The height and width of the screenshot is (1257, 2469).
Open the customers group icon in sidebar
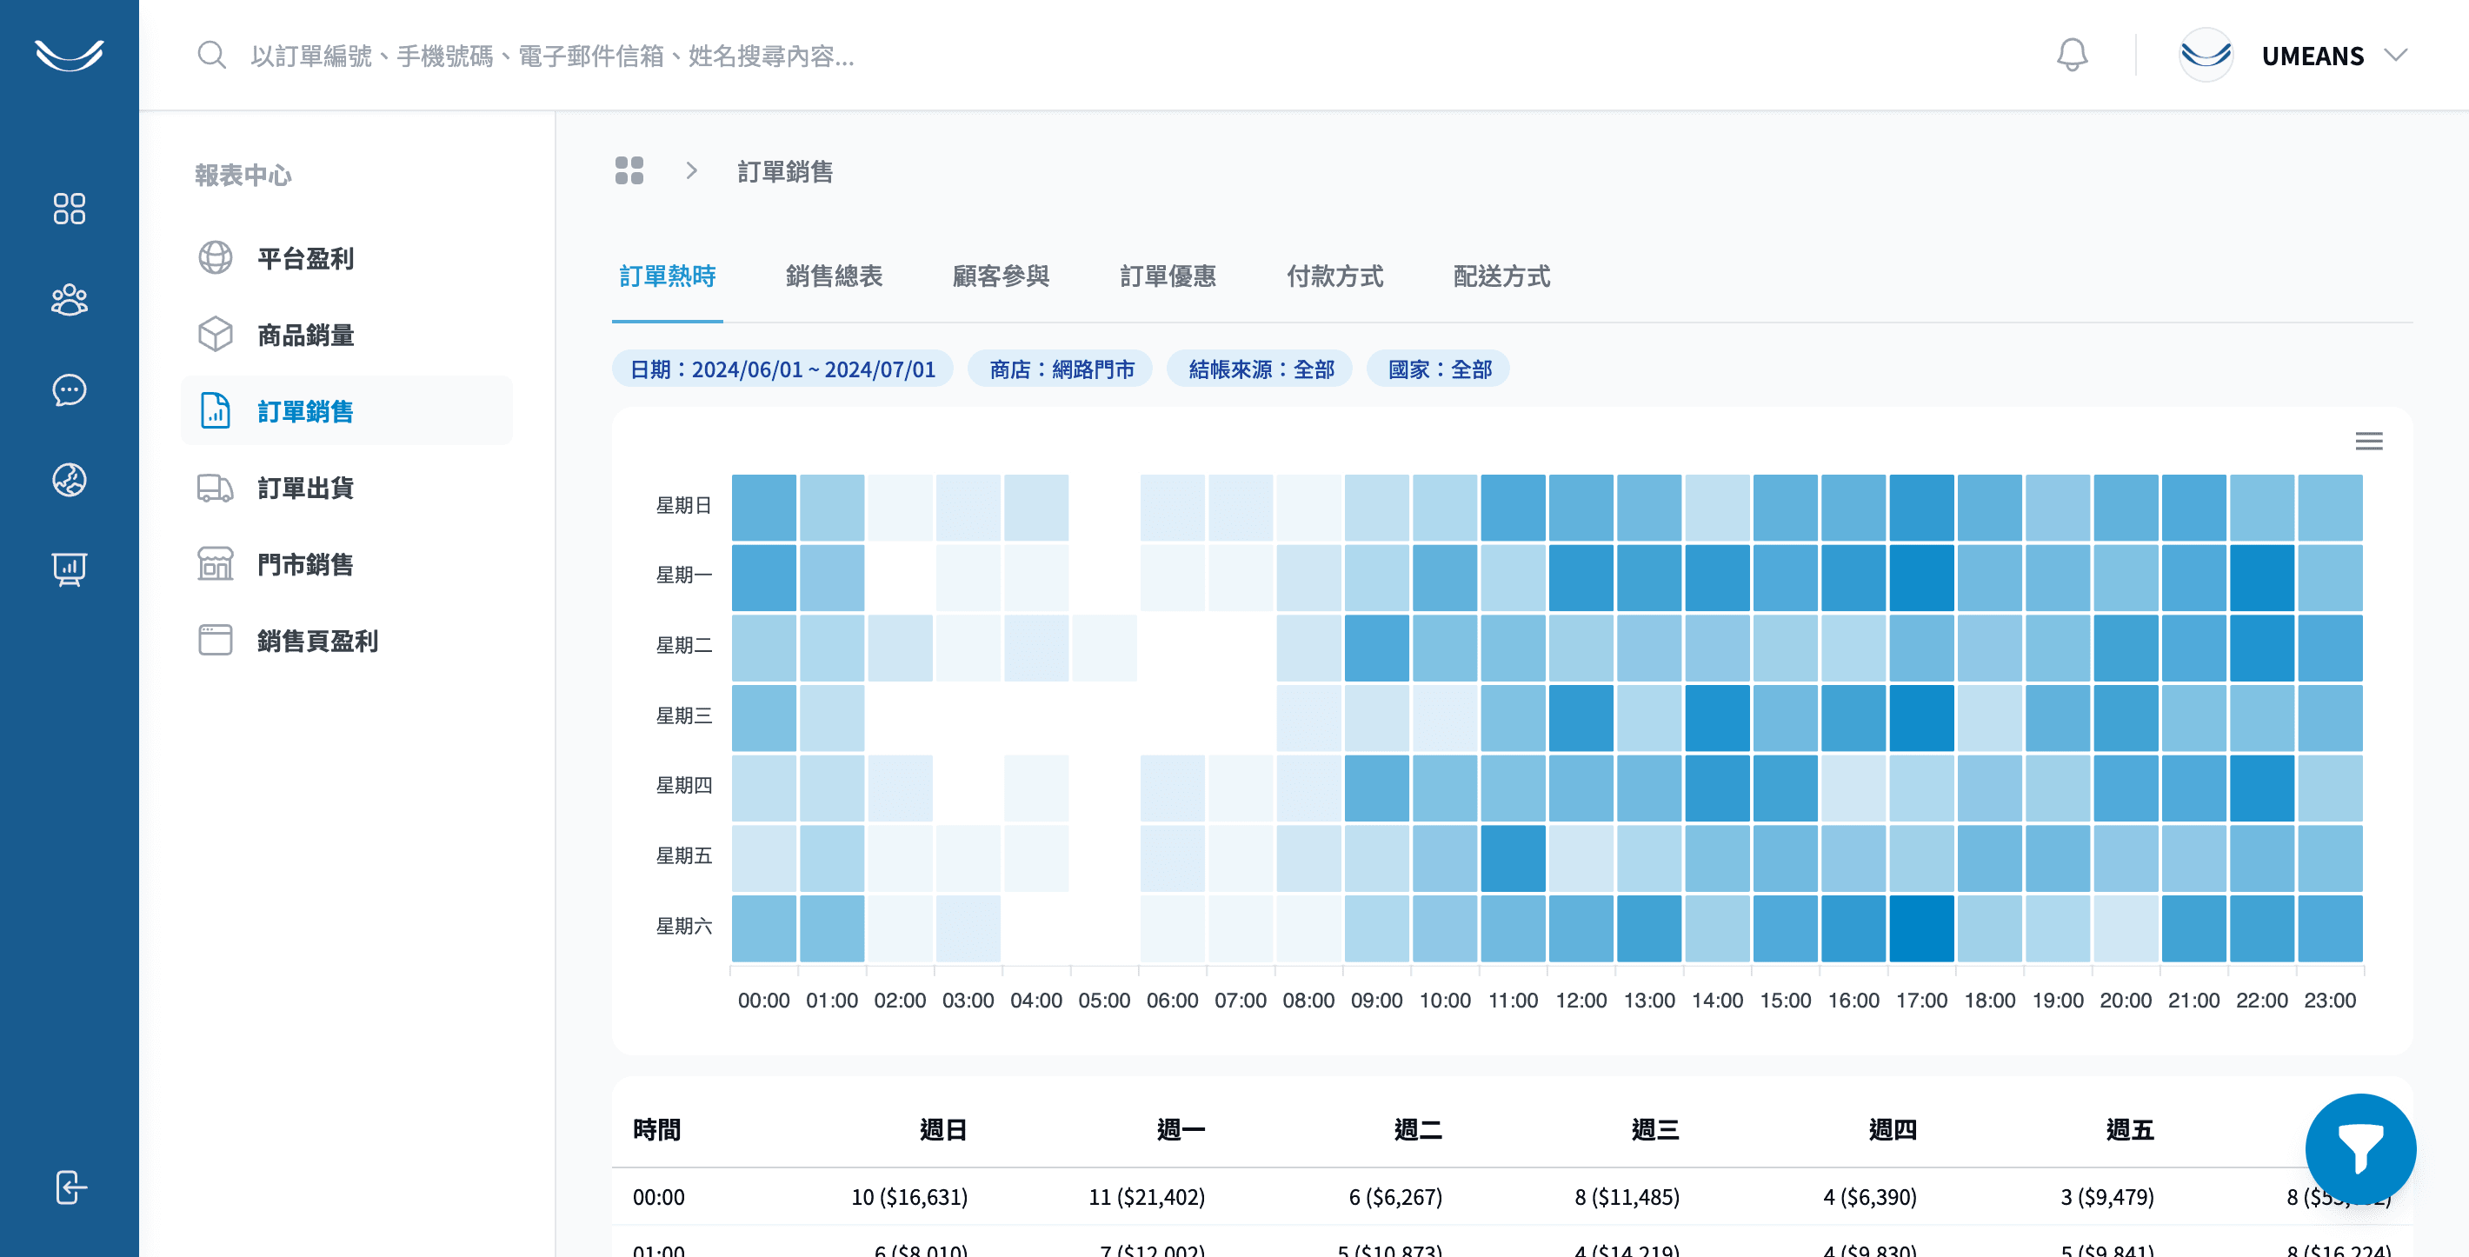[69, 300]
